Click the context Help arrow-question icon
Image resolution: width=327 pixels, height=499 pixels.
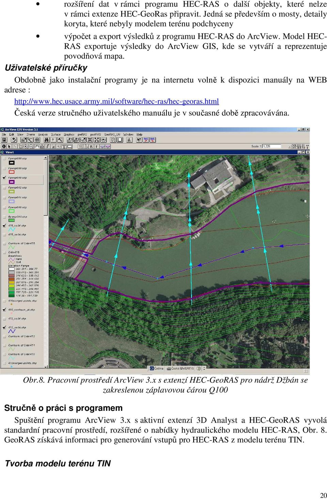coord(139,140)
